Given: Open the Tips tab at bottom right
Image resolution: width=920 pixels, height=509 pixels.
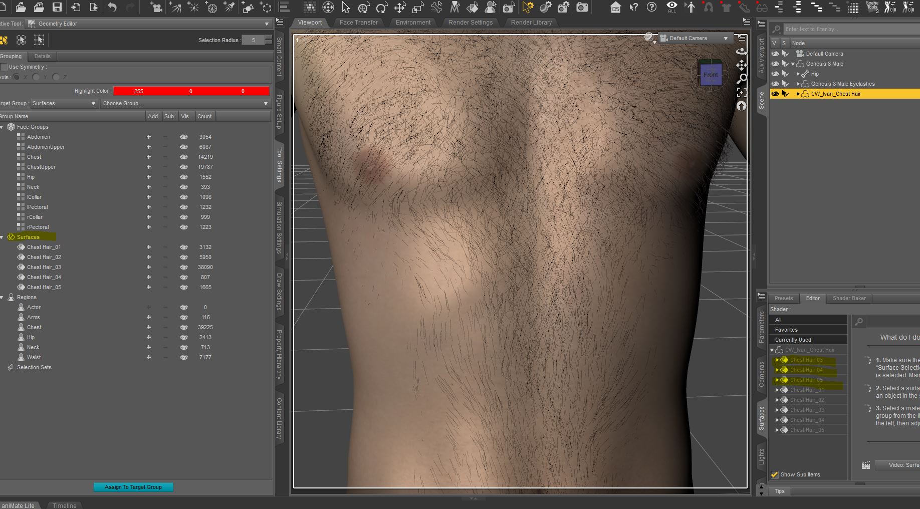Looking at the screenshot, I should pos(780,491).
